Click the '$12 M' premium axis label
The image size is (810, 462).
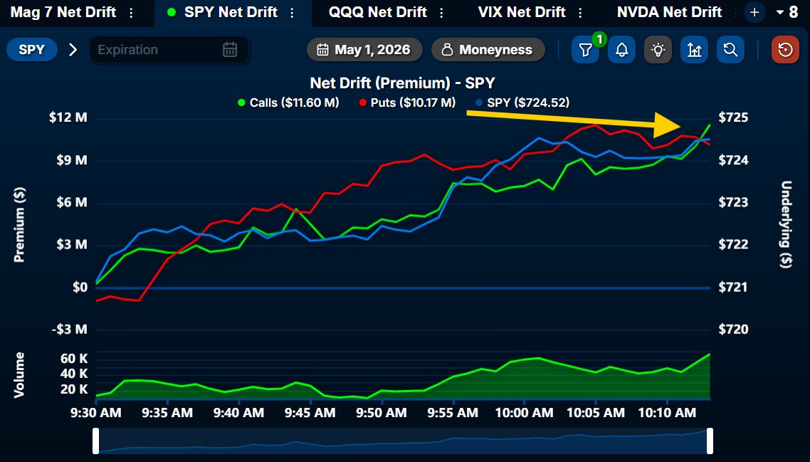coord(68,118)
